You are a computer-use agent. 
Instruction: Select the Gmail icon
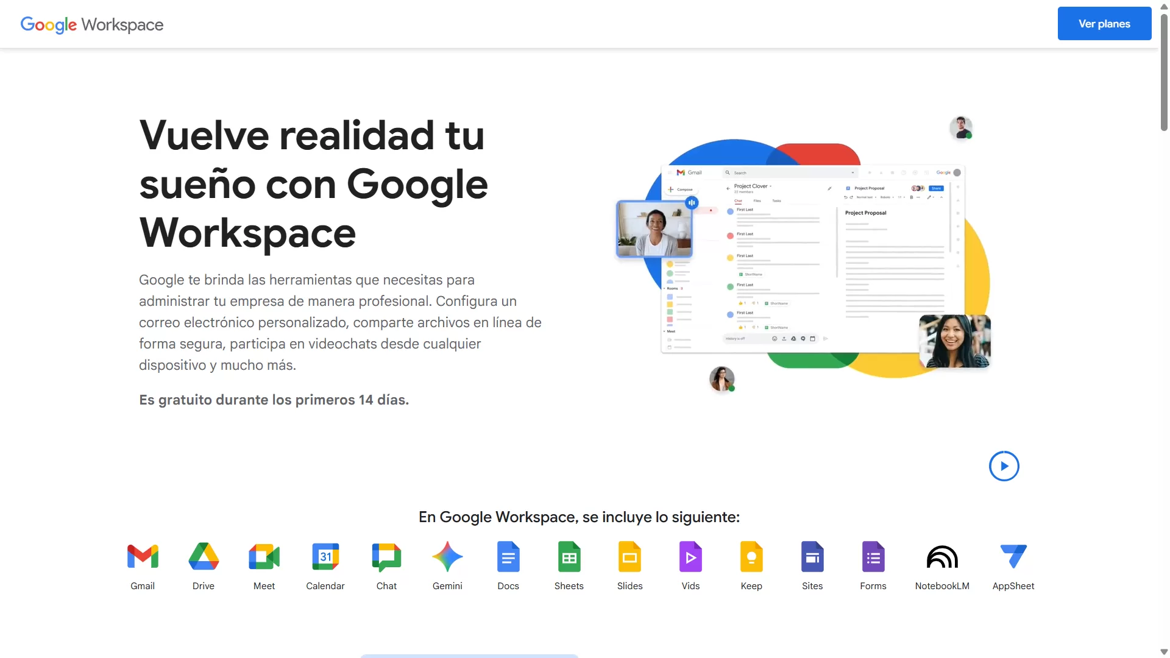142,556
